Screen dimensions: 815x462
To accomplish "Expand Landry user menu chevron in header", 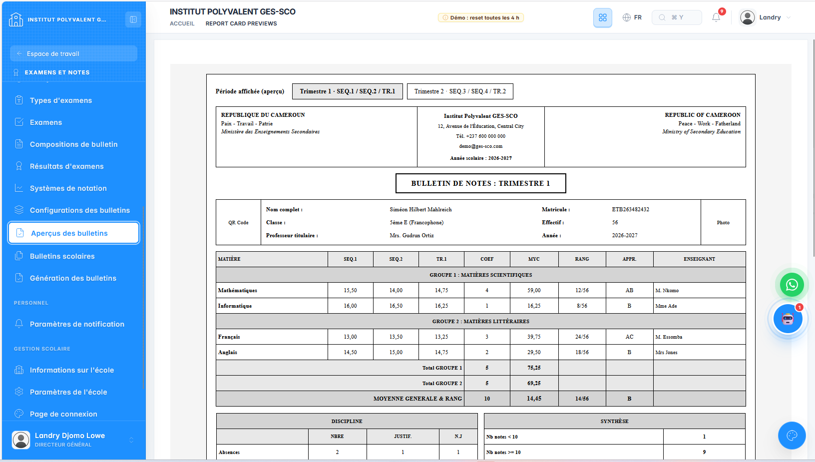I will click(789, 17).
